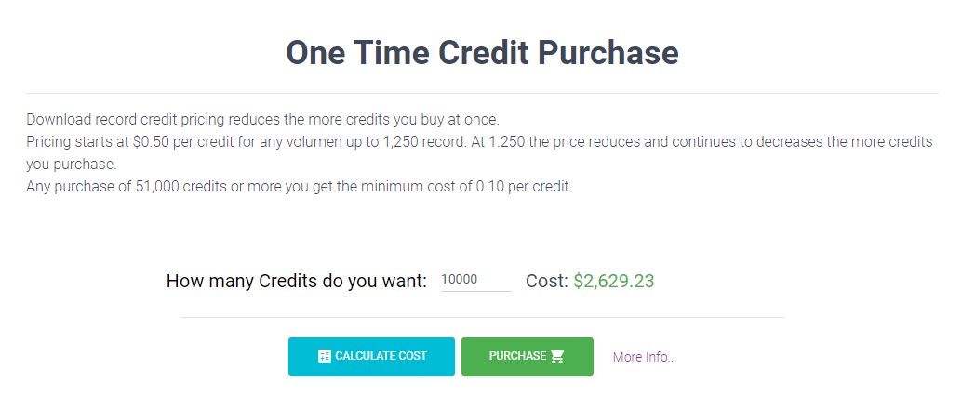Click the 'Download record credit pricing' sentence
Image resolution: width=962 pixels, height=409 pixels.
tap(263, 119)
